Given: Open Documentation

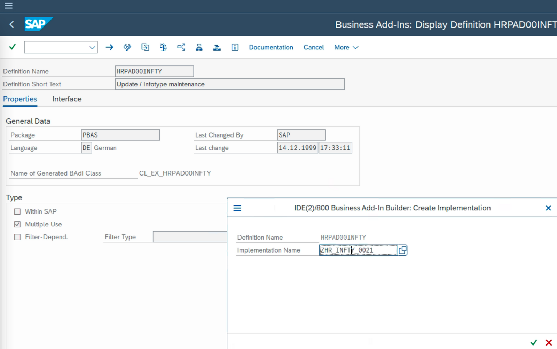Looking at the screenshot, I should [x=271, y=47].
